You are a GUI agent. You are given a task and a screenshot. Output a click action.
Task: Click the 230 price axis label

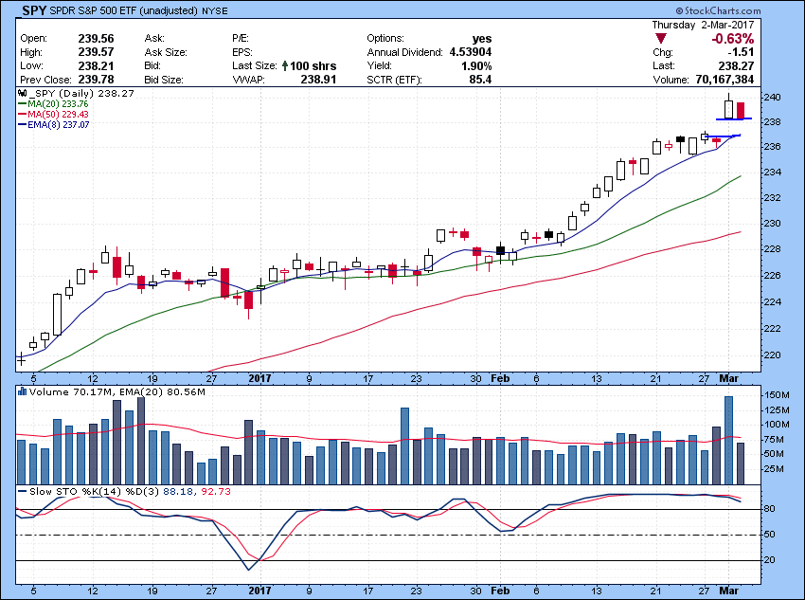tap(772, 224)
